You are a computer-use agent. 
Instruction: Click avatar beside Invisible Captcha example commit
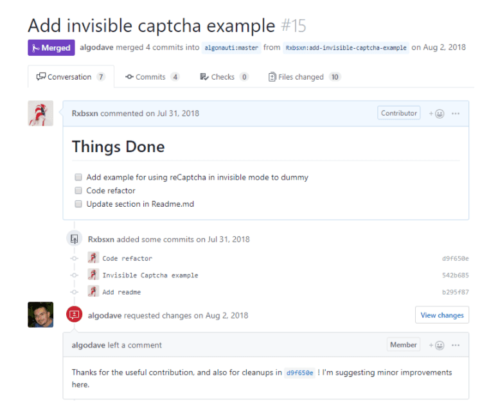[x=93, y=275]
